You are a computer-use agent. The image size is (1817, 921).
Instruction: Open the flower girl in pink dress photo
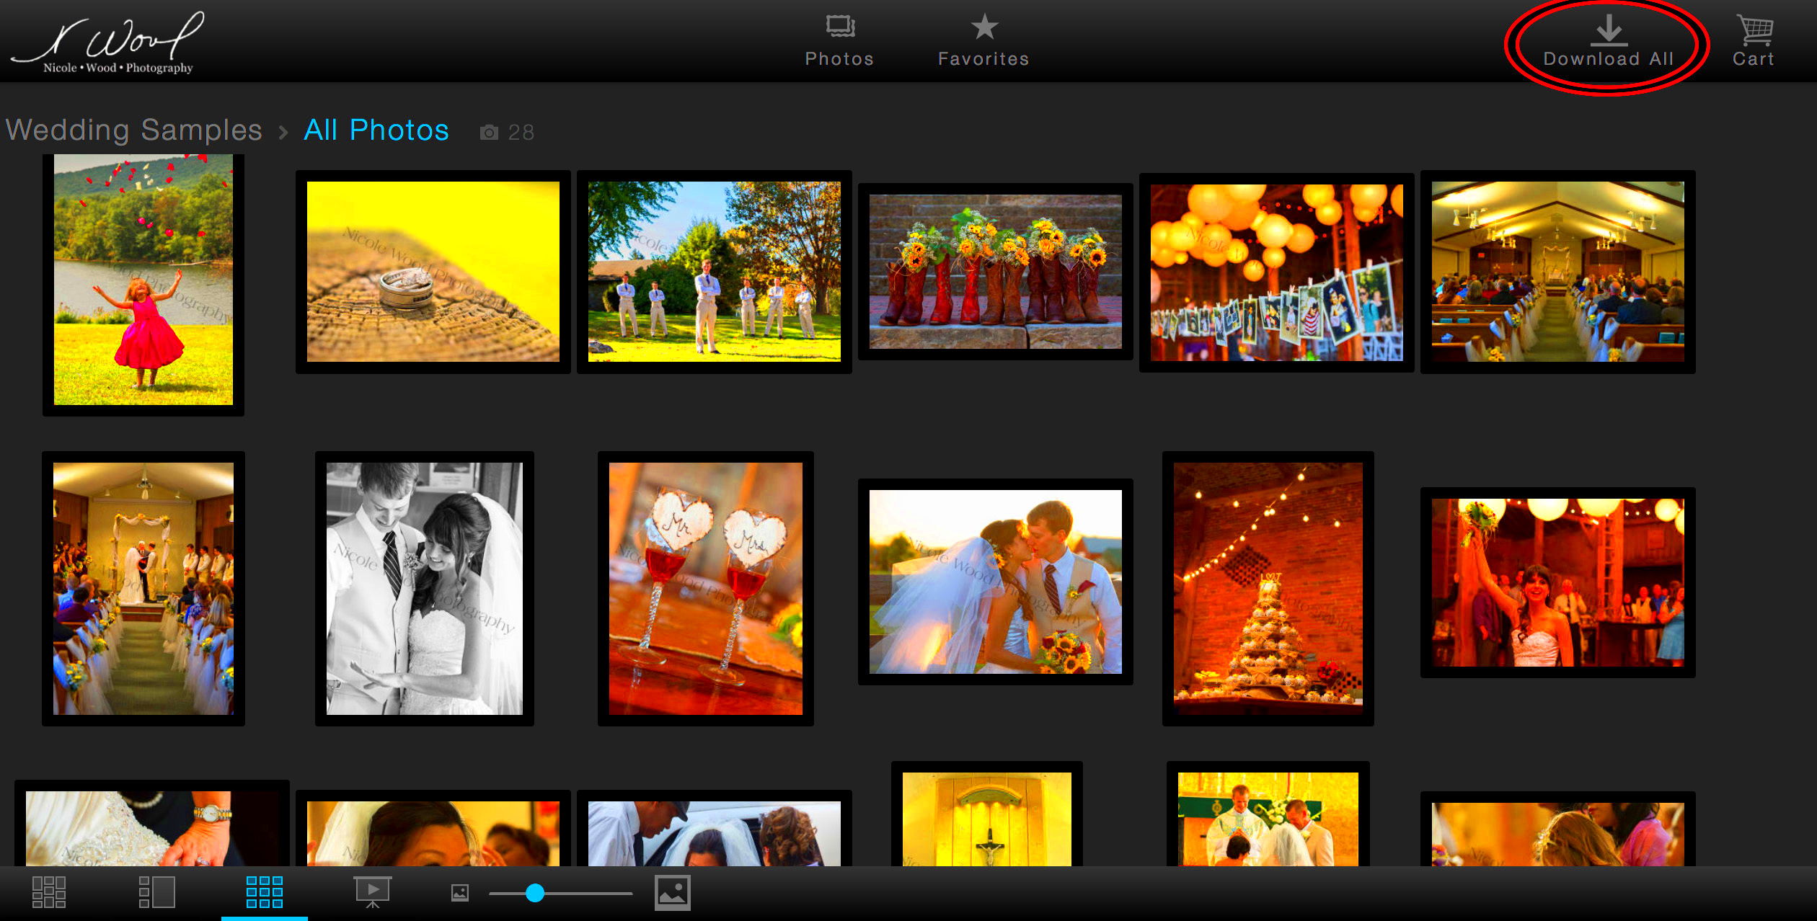(x=143, y=280)
